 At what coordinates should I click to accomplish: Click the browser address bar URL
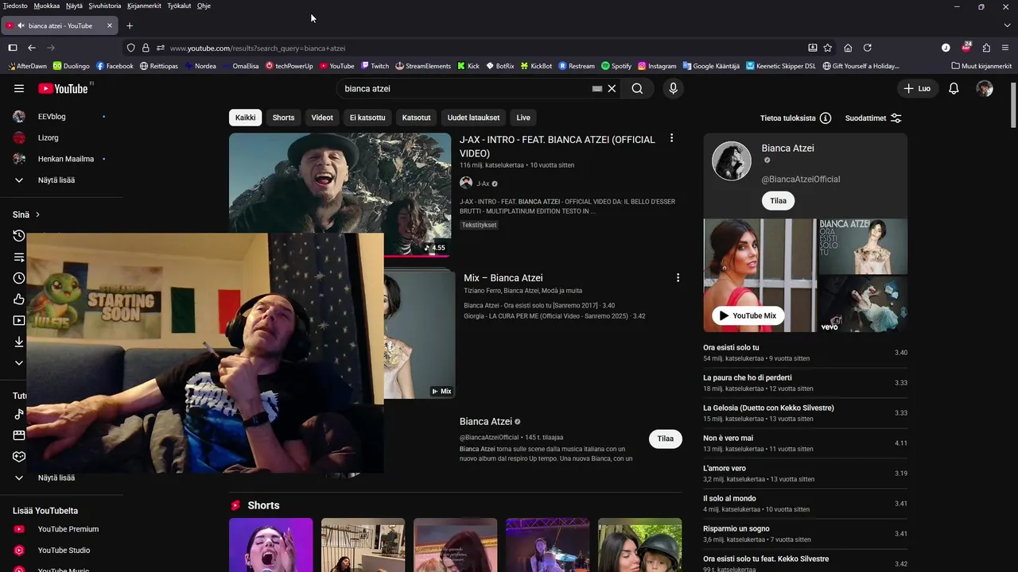tap(258, 48)
